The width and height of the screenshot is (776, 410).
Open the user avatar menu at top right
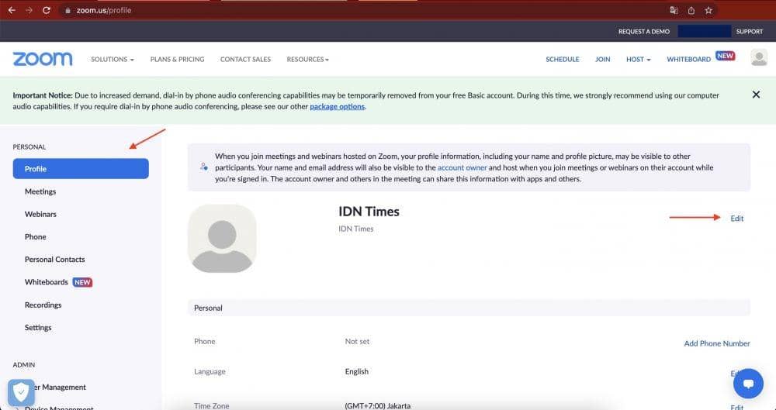[x=759, y=58]
